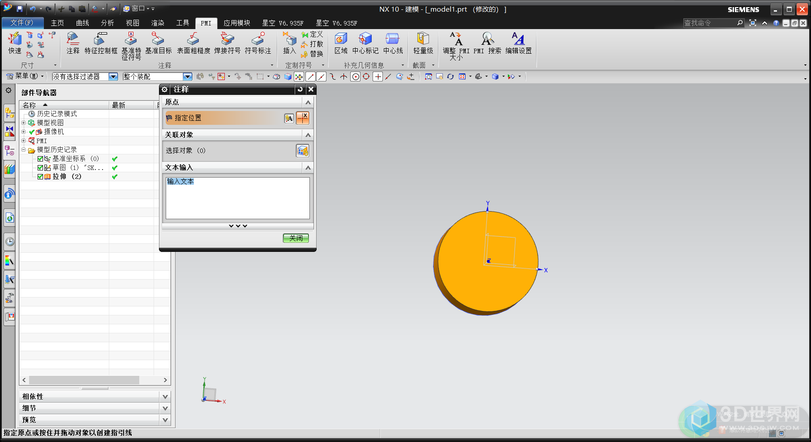Sort by 名称 column header
This screenshot has height=442, width=811.
(x=64, y=105)
